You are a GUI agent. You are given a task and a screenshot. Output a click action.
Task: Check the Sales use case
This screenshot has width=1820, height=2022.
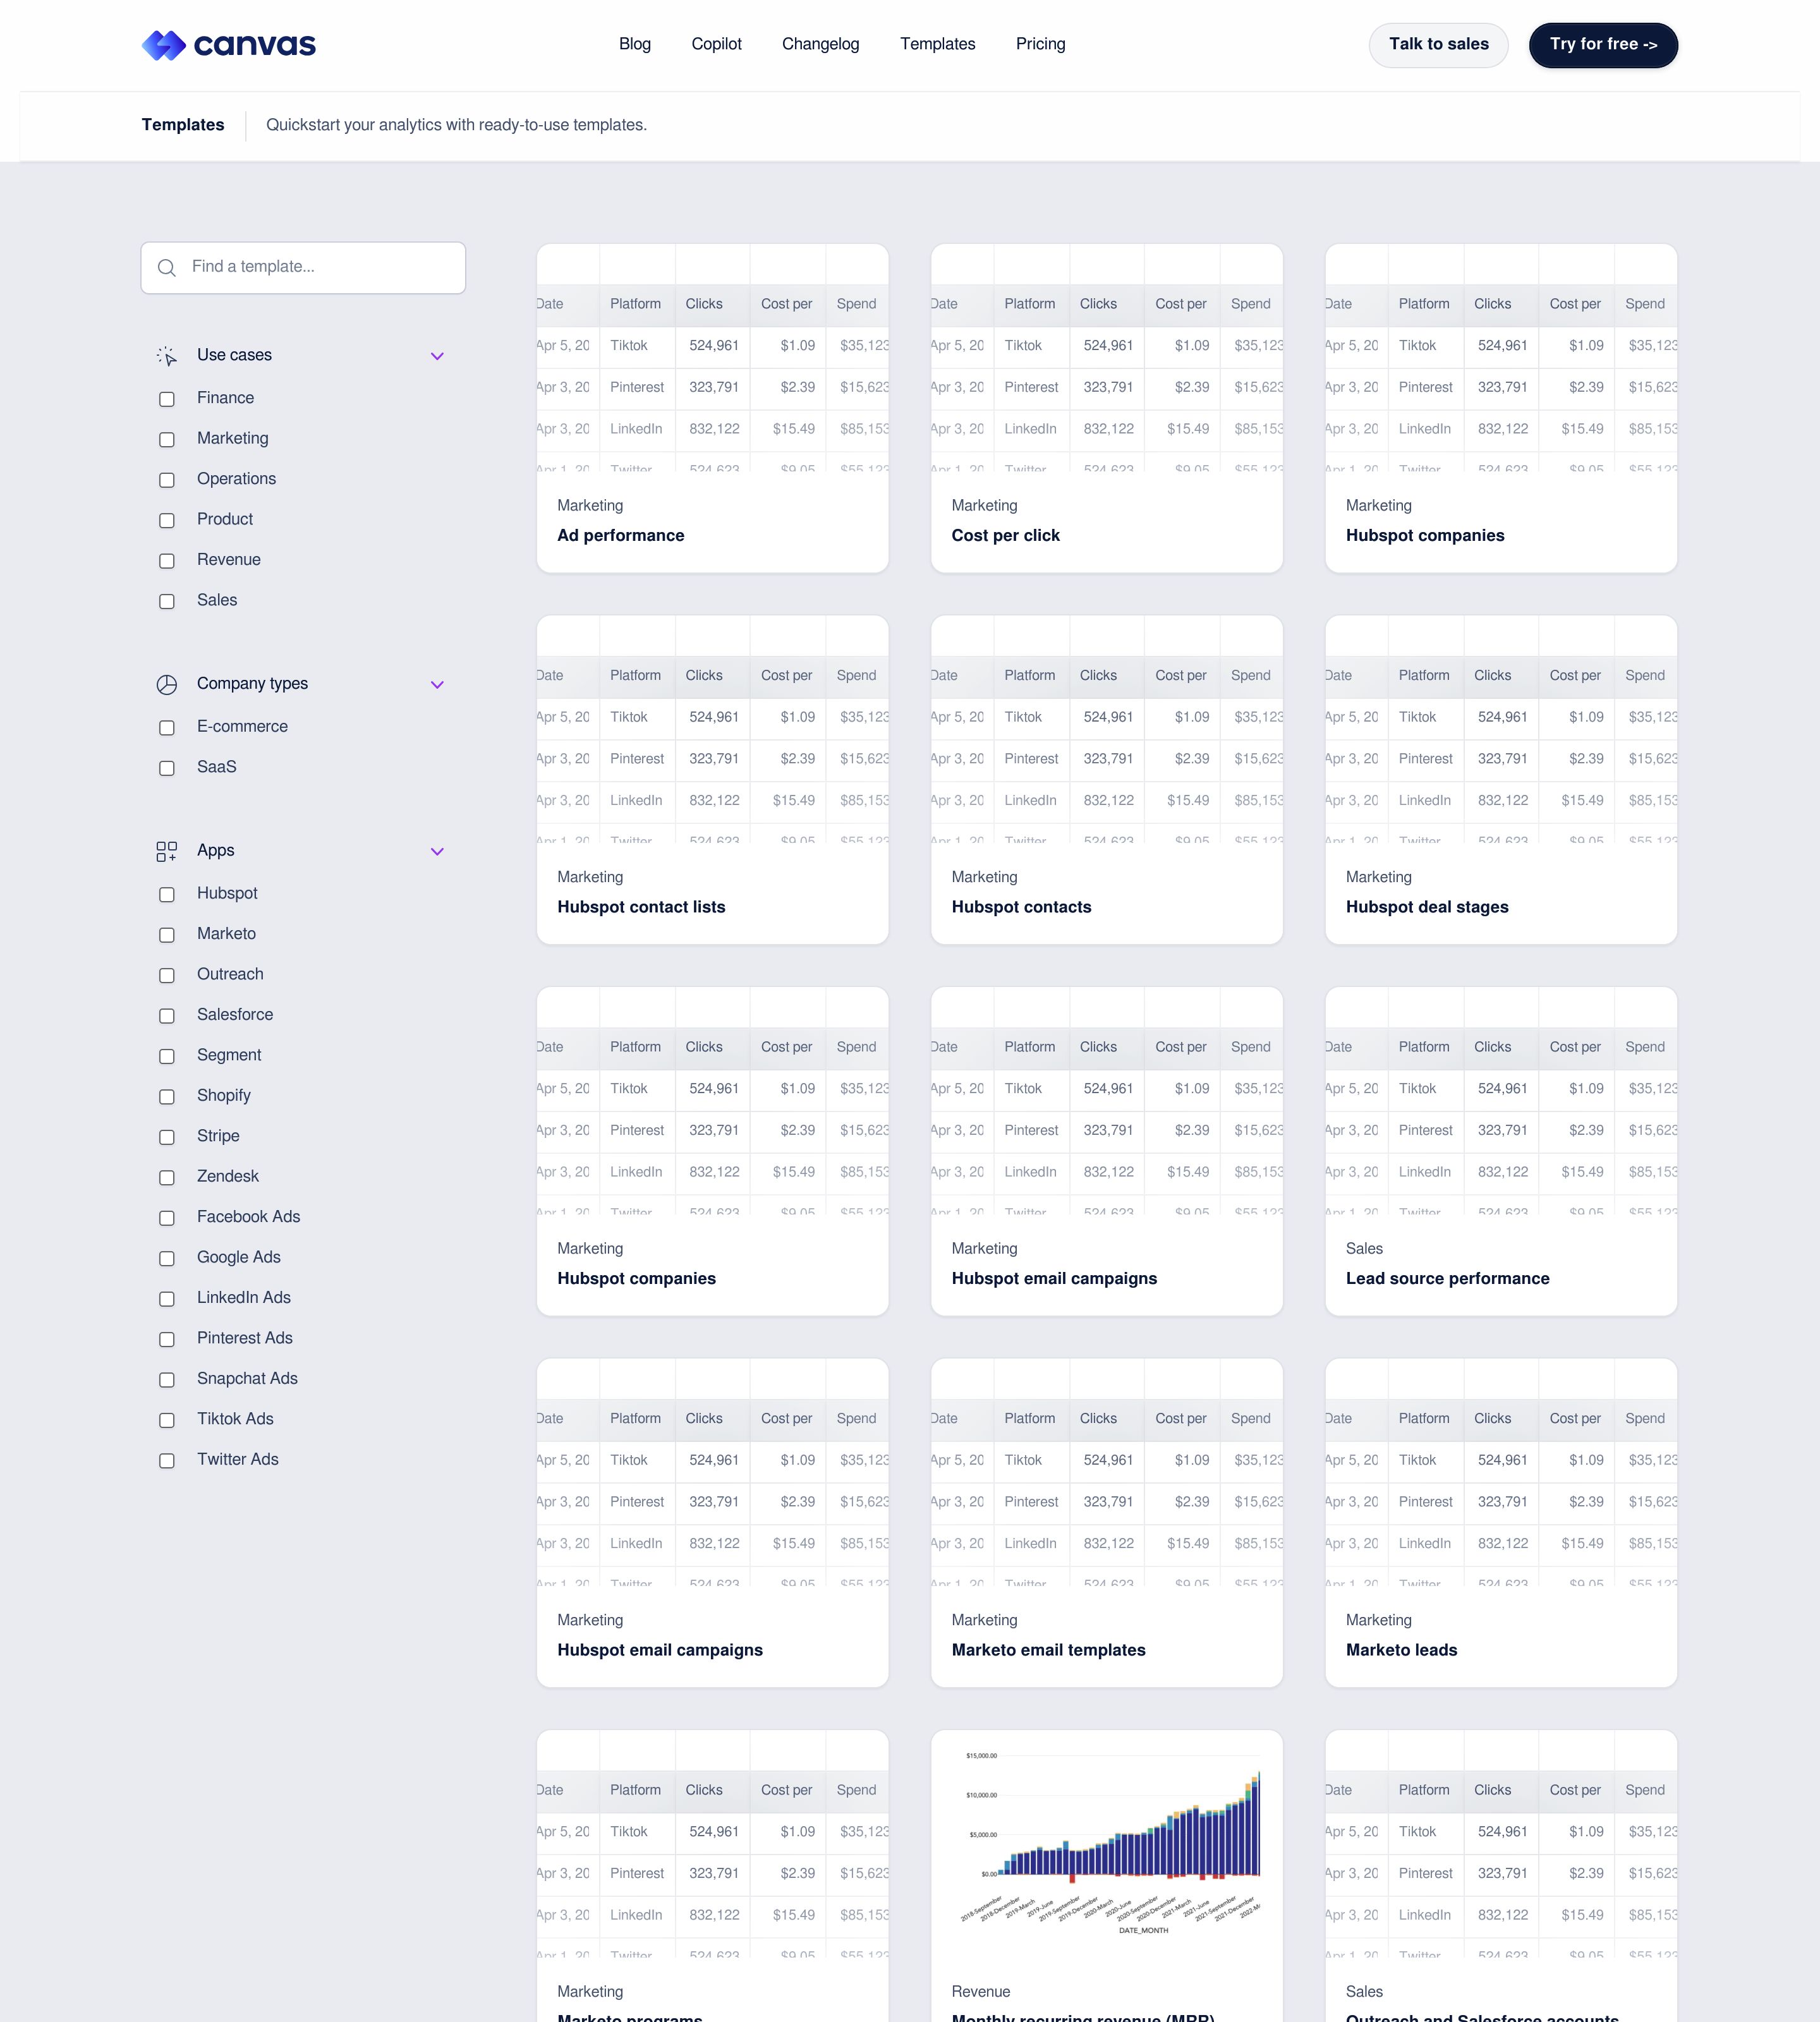pyautogui.click(x=167, y=602)
